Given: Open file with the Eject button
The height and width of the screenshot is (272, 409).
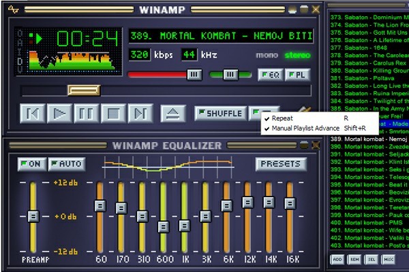Looking at the screenshot, I should click(173, 114).
